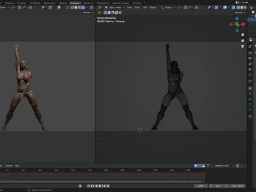This screenshot has width=256, height=192.
Task: Open the Rendering workspace tab
Action: (x=89, y=3)
